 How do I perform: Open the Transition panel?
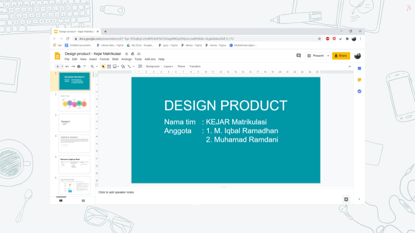(x=195, y=66)
